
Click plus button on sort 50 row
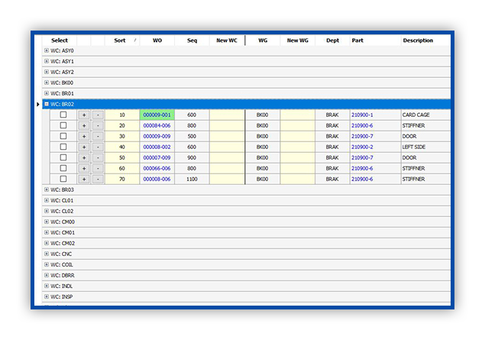click(84, 158)
